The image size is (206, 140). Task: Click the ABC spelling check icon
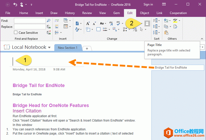(118, 23)
